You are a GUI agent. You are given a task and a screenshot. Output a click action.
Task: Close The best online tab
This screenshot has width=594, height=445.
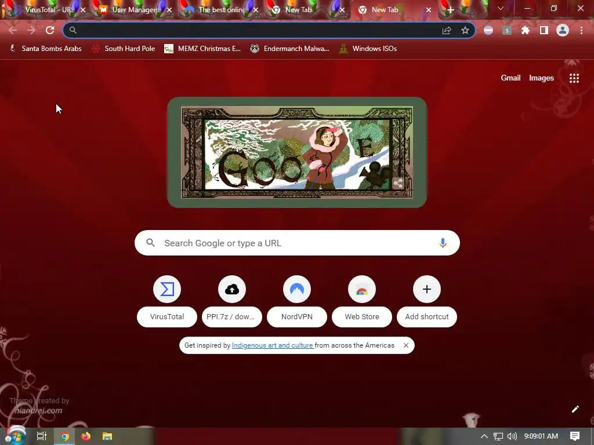pos(256,10)
